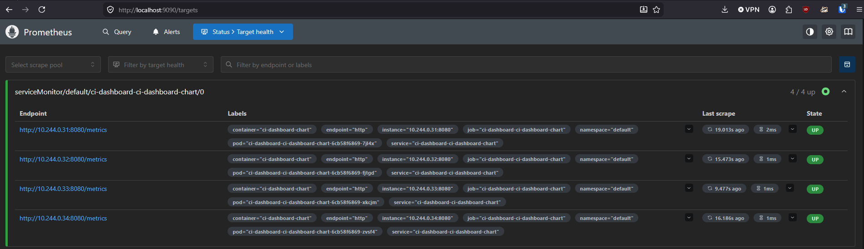Open the Select scrape pool dropdown

point(53,65)
